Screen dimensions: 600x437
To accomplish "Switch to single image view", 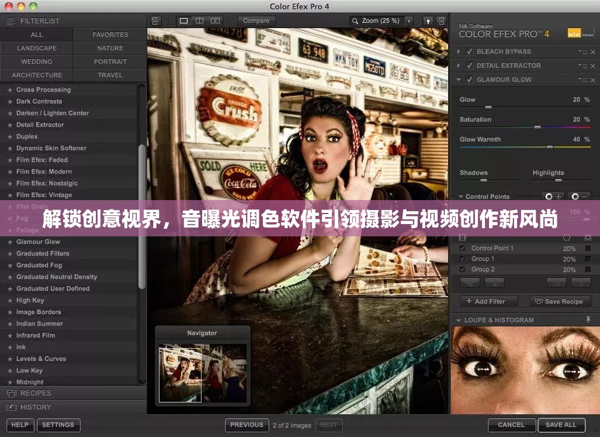I will tap(183, 20).
